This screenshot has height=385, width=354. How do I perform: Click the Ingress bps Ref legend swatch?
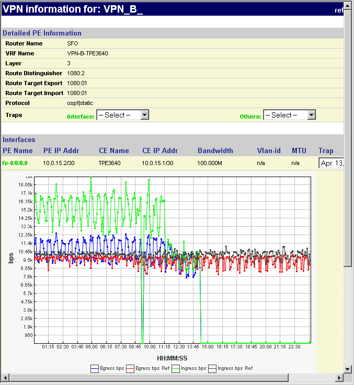tap(212, 368)
